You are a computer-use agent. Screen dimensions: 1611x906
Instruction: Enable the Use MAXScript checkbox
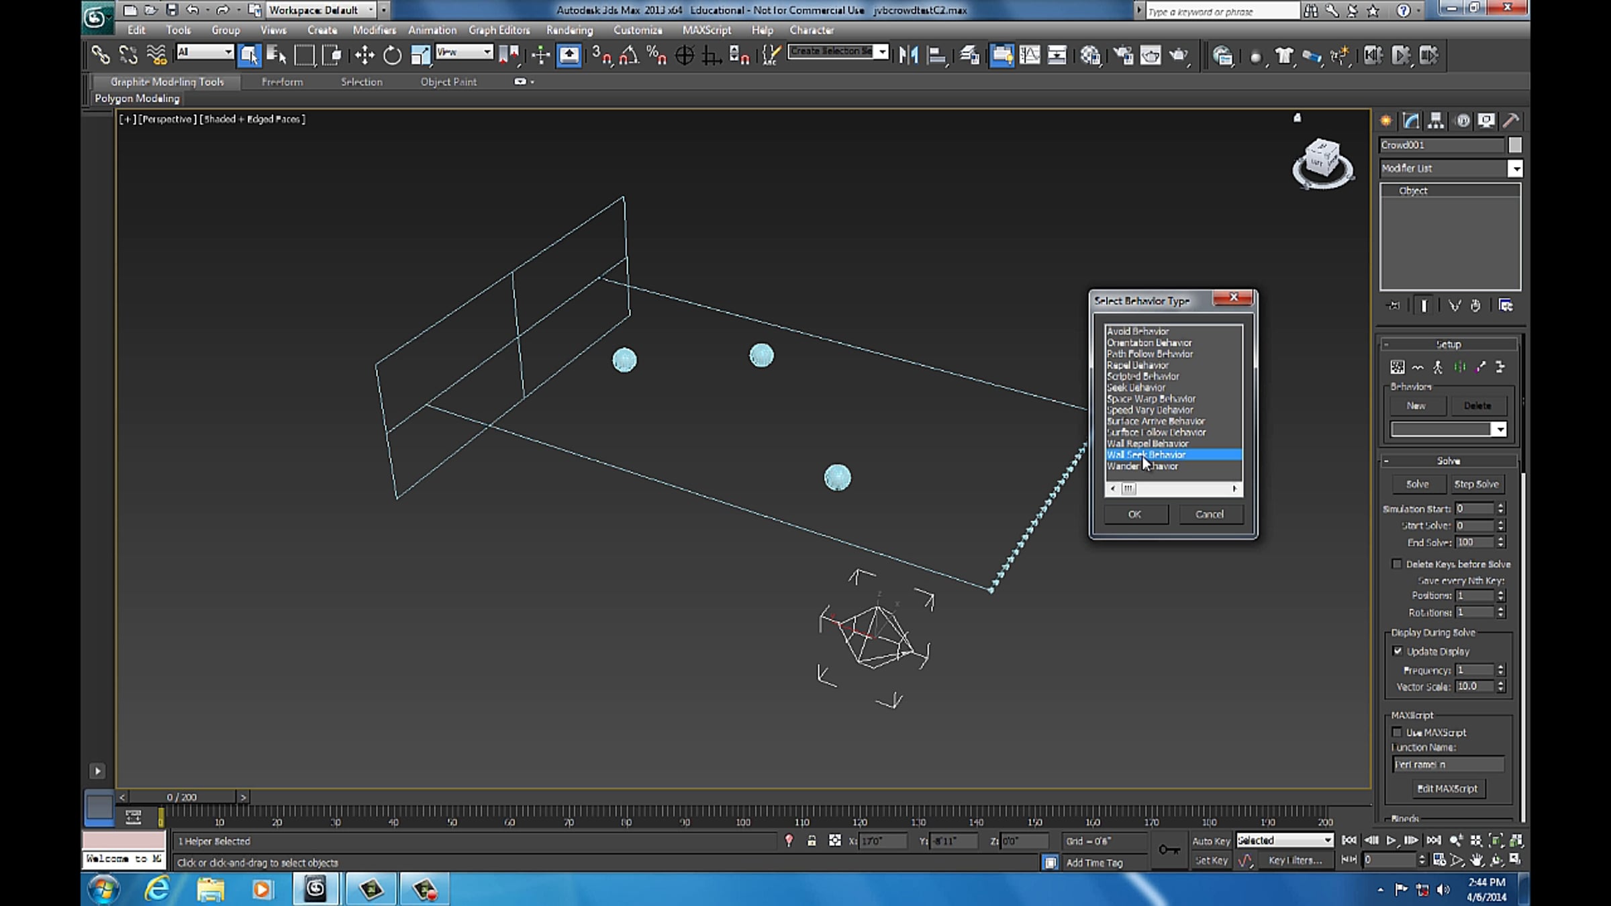pos(1398,732)
